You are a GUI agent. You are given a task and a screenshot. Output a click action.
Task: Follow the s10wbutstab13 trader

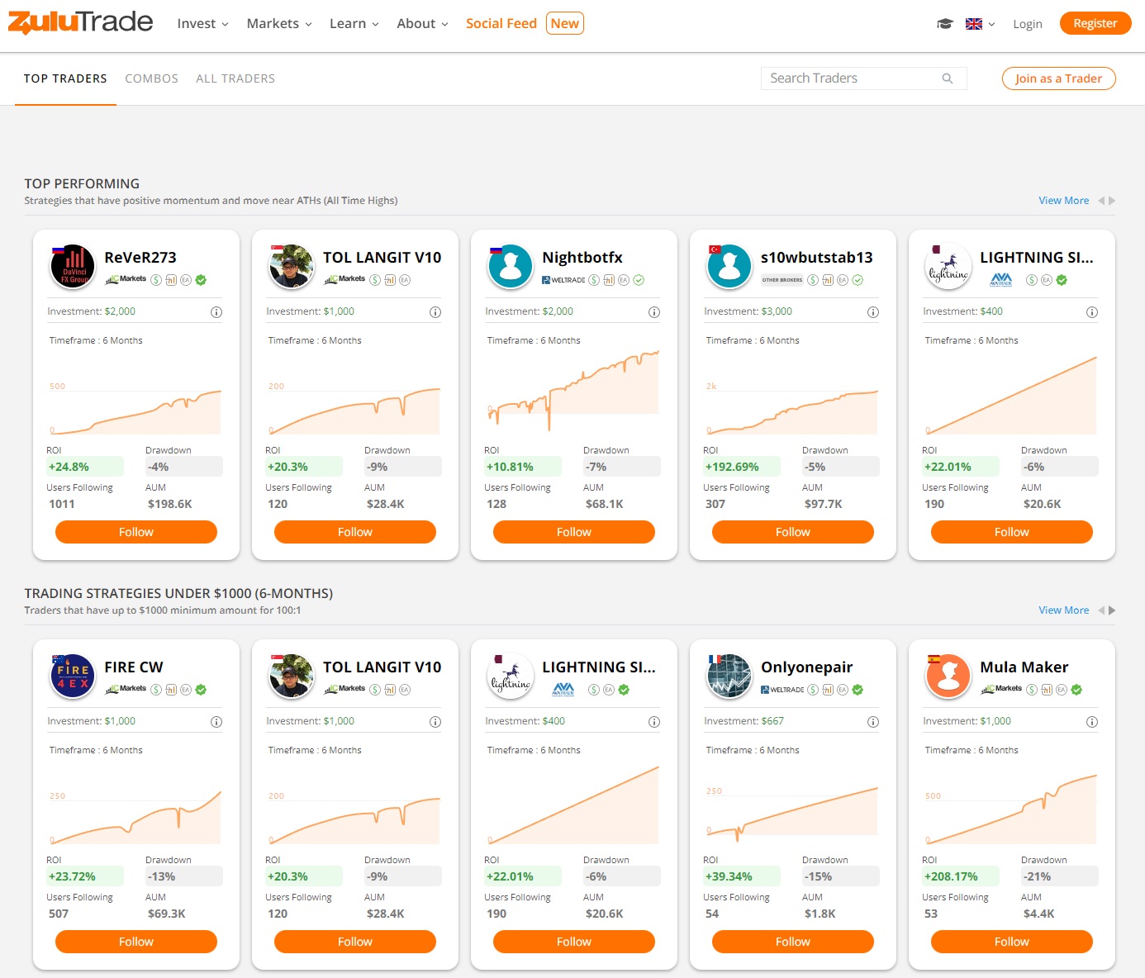tap(793, 532)
